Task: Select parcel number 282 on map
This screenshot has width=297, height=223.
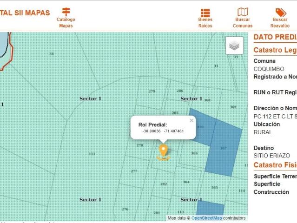Action: click(164, 184)
